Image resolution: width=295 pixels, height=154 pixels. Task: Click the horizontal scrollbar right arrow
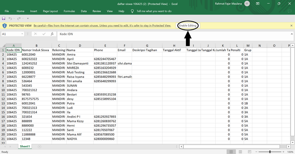(x=289, y=147)
